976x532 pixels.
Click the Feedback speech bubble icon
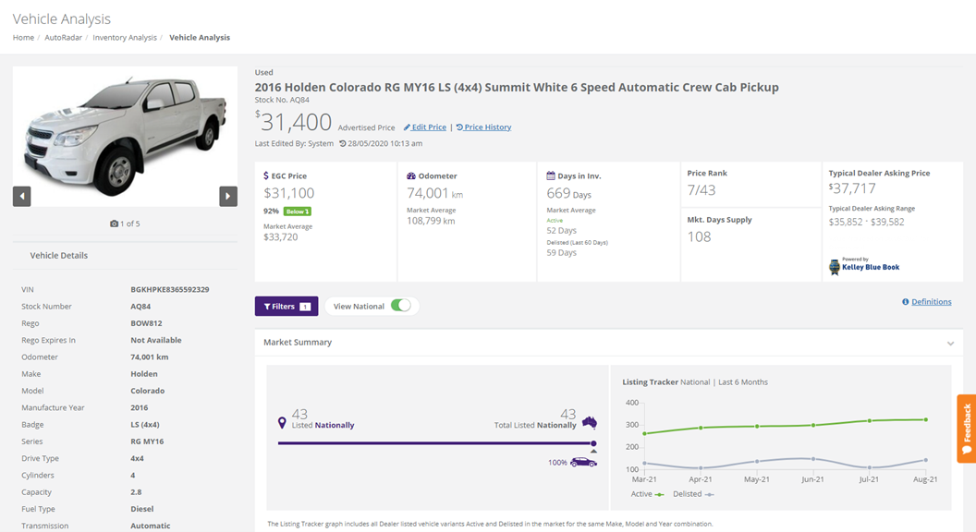pos(967,449)
